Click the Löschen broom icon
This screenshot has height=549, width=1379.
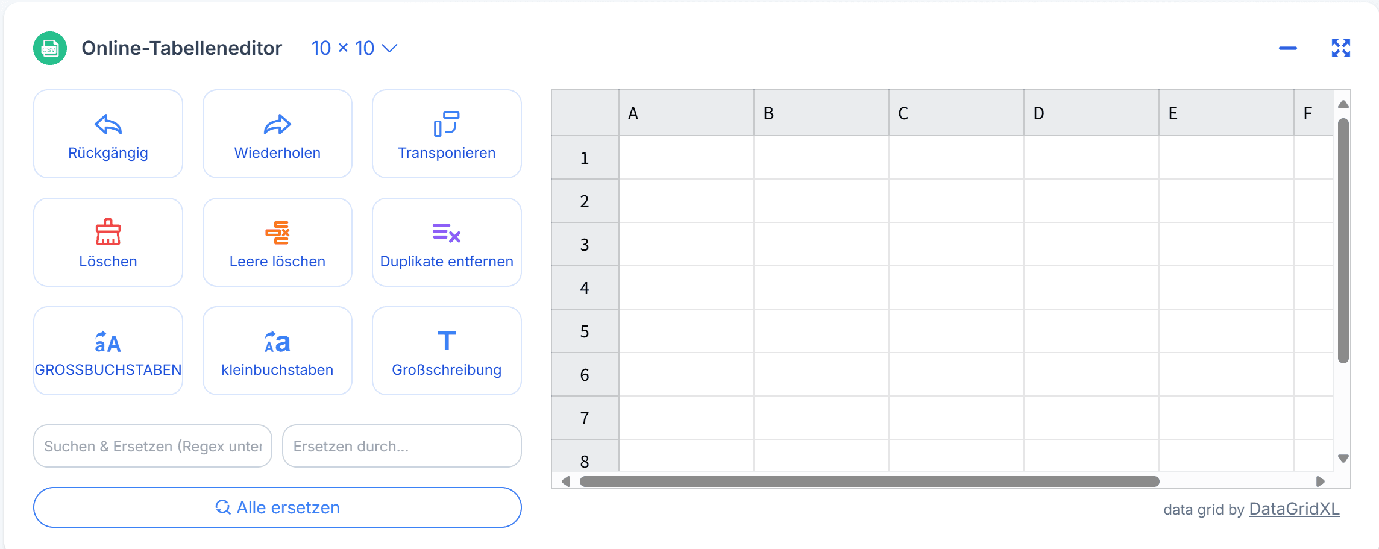point(108,232)
